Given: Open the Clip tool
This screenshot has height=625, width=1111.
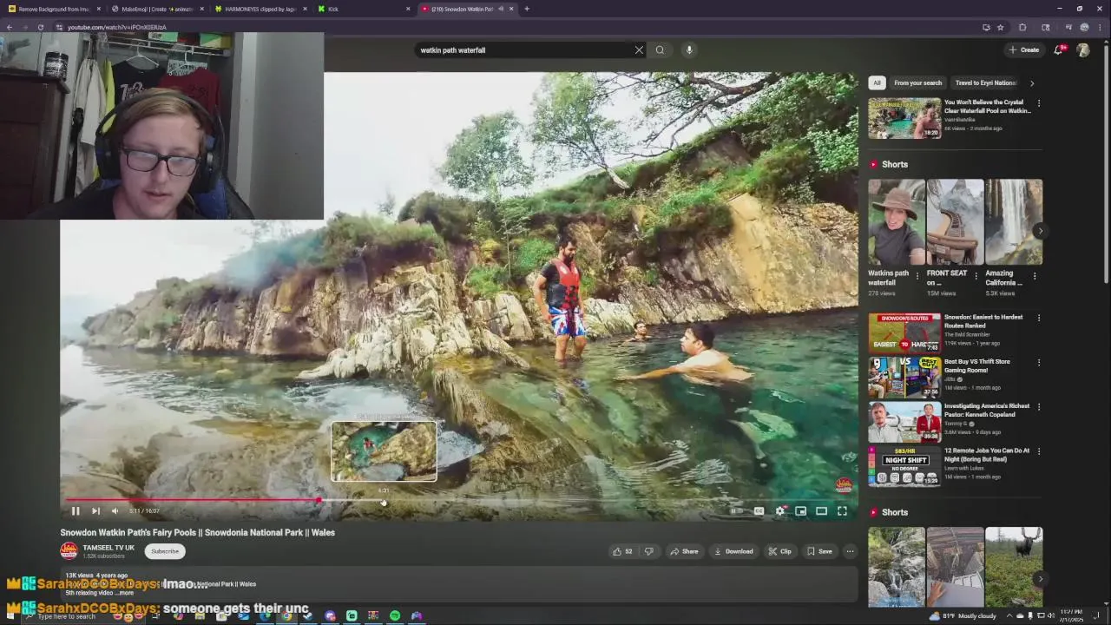Looking at the screenshot, I should click(779, 551).
